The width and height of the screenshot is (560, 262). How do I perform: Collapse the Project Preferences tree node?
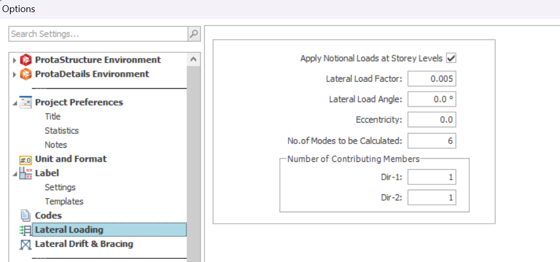[15, 103]
